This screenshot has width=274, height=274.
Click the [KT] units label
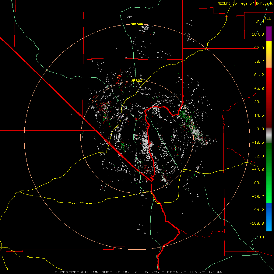(260, 21)
